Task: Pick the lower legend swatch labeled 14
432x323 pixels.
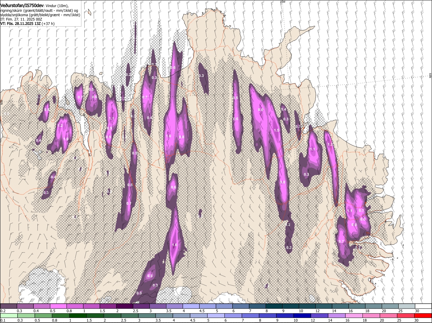Action: click(336, 316)
